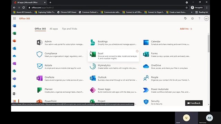Select the All apps browser tab
This screenshot has height=124, width=221.
pyautogui.click(x=29, y=2)
